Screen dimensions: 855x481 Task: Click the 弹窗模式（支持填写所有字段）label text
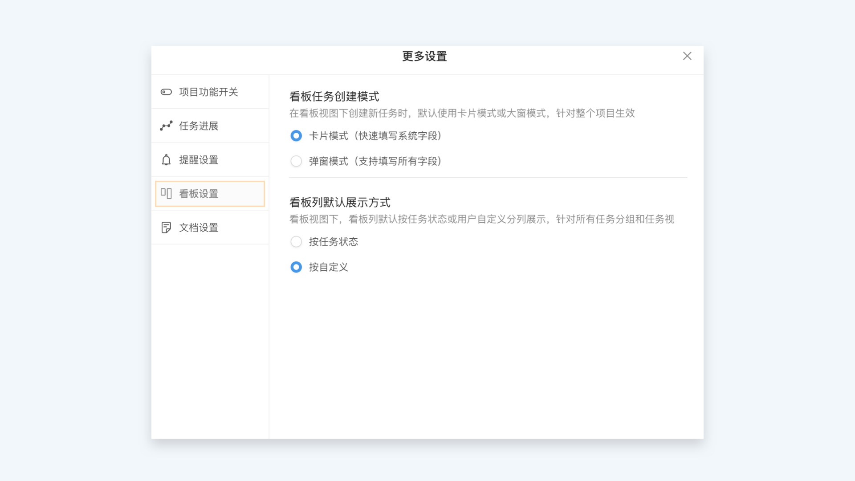375,161
